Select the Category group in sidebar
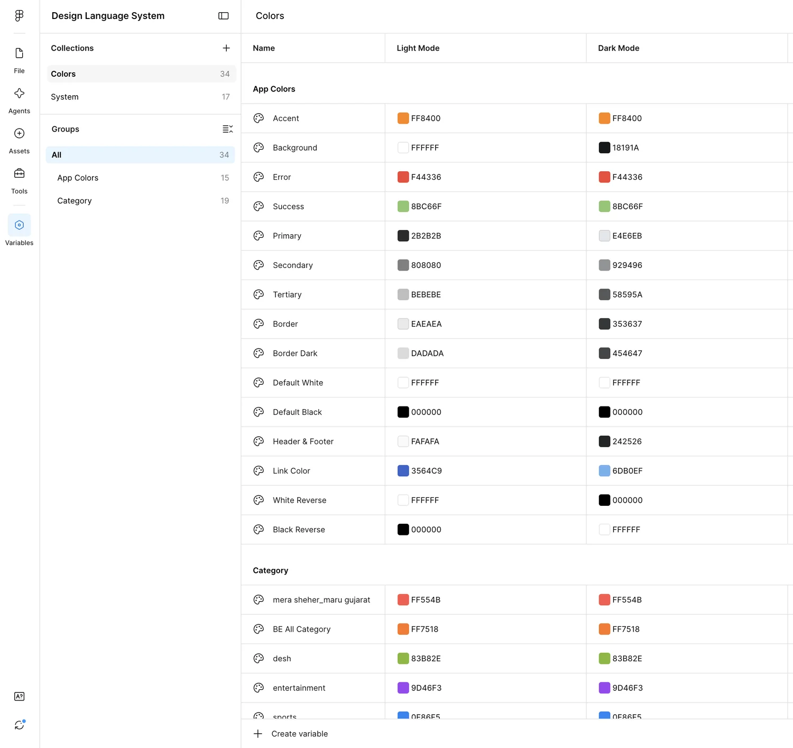The image size is (793, 748). (140, 201)
